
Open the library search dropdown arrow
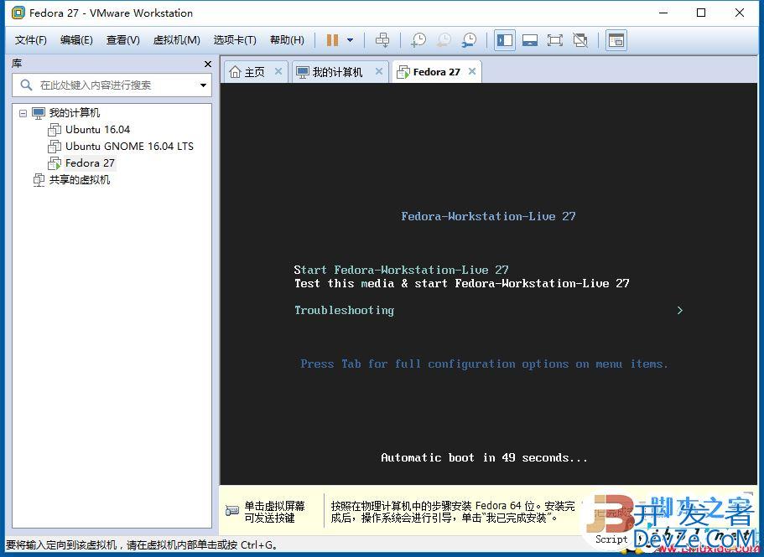(203, 85)
